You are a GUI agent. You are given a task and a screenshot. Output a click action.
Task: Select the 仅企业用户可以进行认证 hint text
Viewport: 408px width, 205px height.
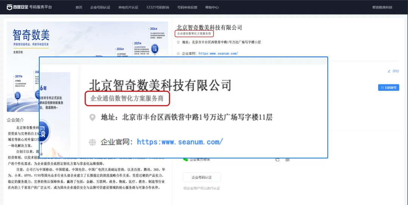[202, 188]
